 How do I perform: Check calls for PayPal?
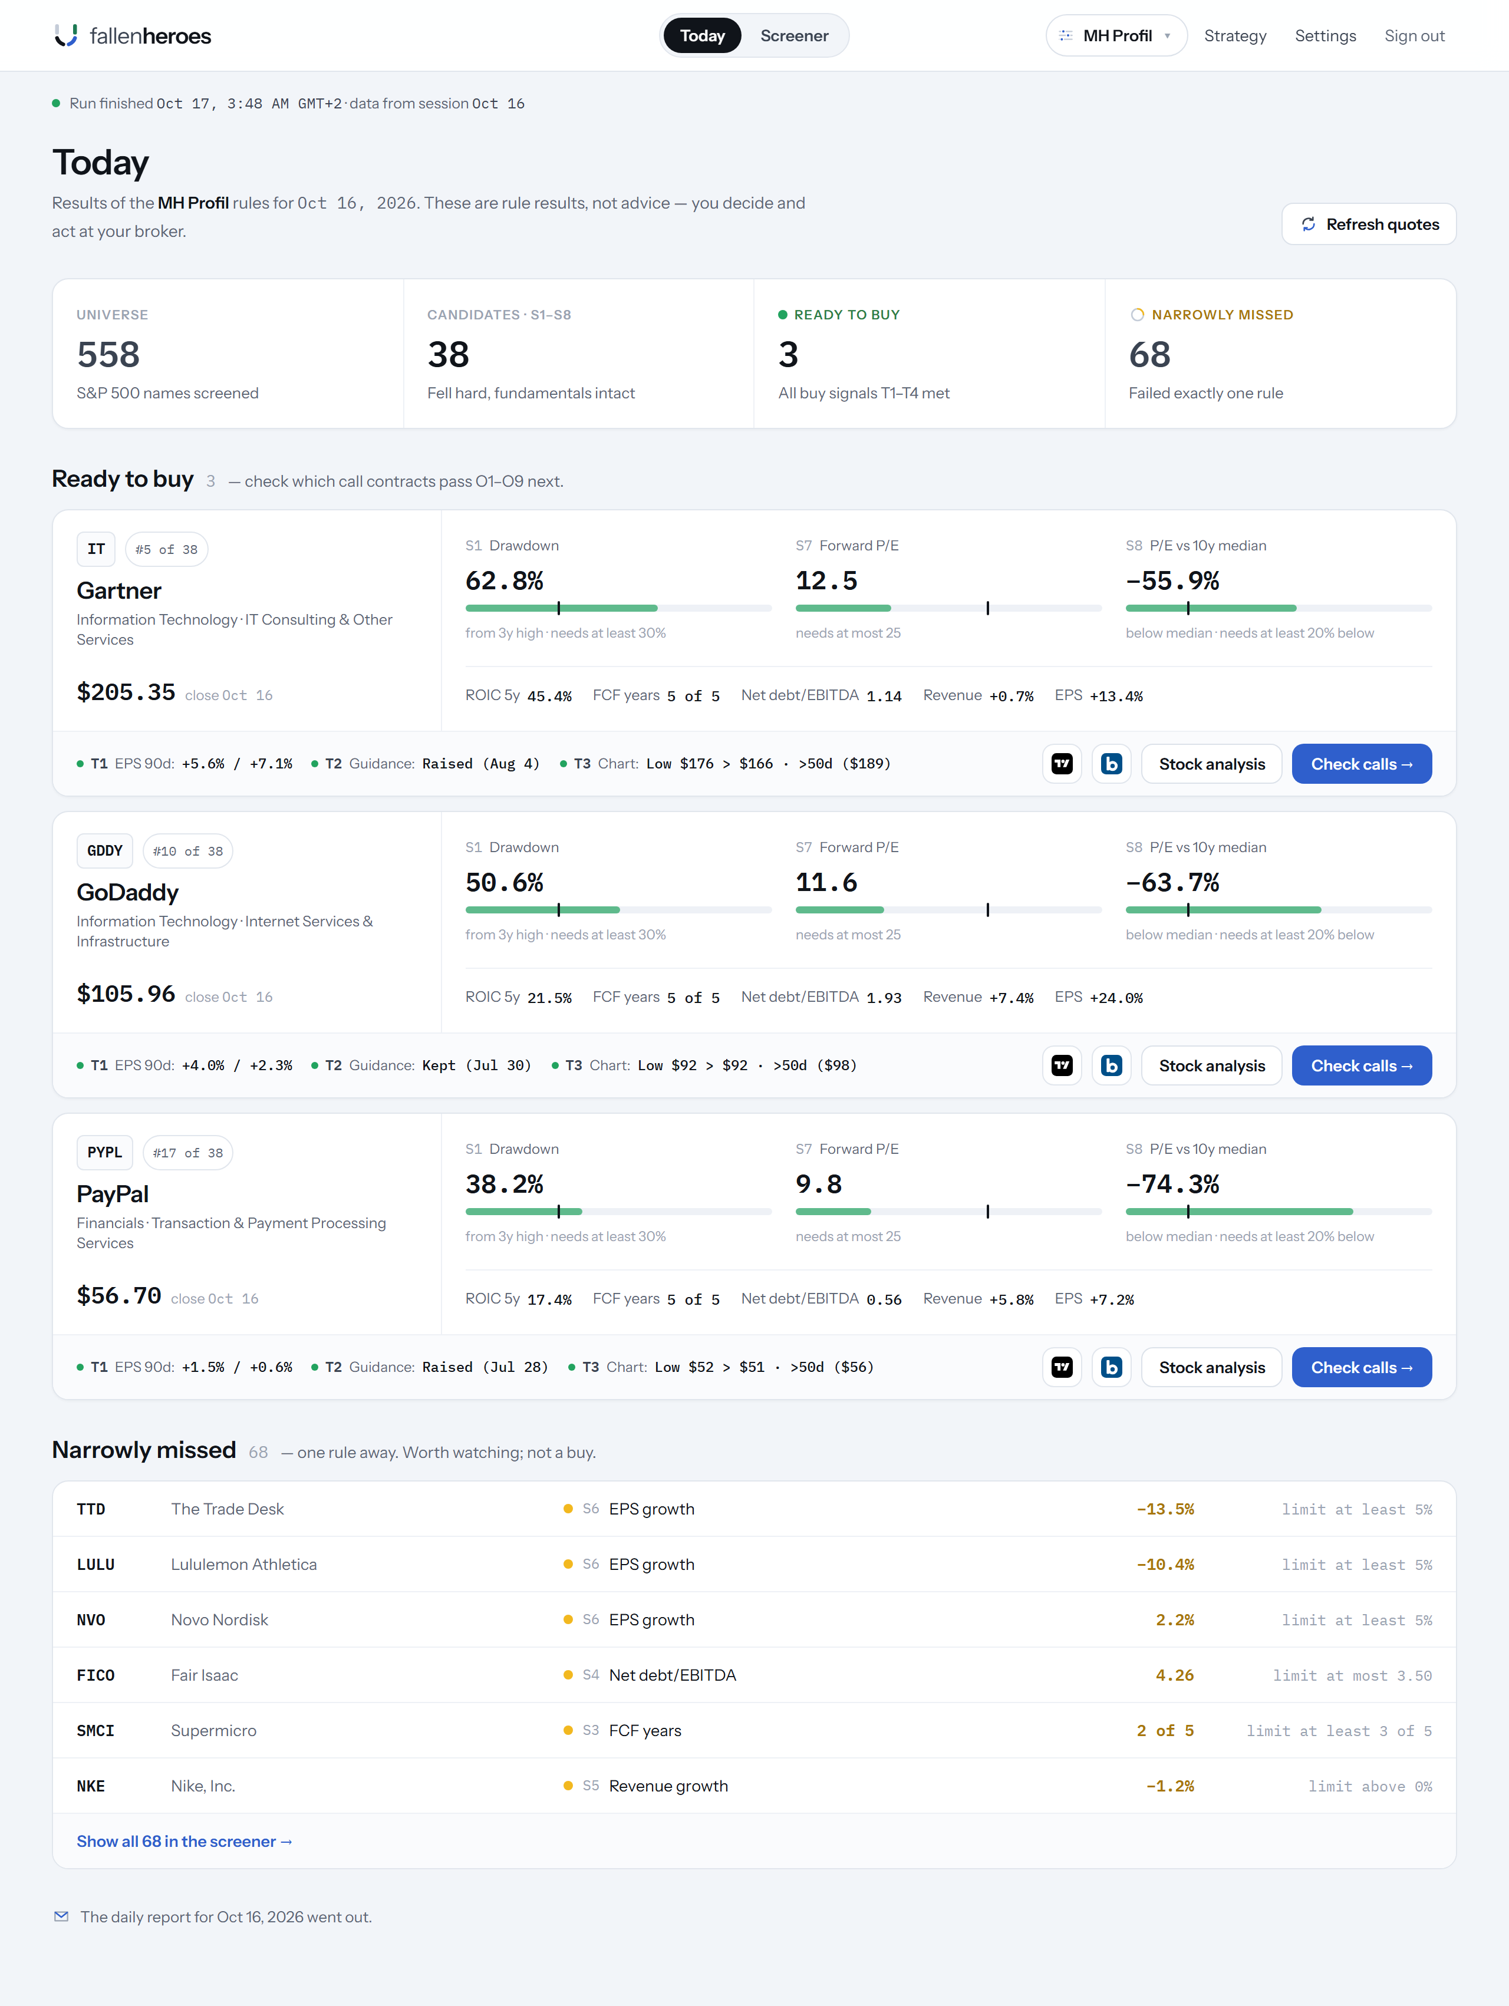(x=1361, y=1367)
